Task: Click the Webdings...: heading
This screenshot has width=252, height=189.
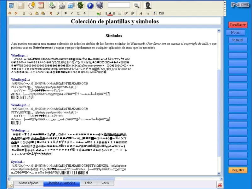Action: coord(20,130)
